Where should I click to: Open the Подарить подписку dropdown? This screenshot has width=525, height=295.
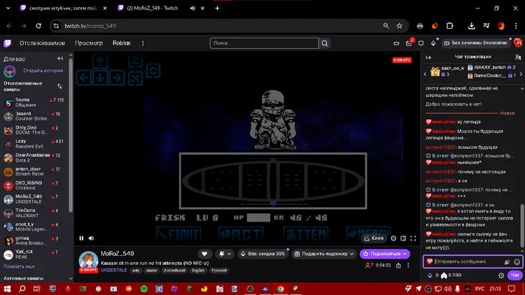[x=324, y=254]
